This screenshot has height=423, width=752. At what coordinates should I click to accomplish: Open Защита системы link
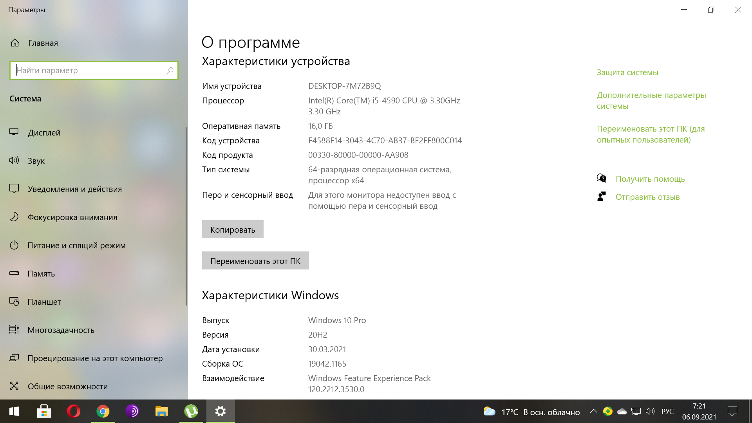pos(627,72)
